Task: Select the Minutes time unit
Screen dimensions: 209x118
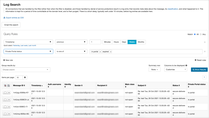Action: [107, 42]
